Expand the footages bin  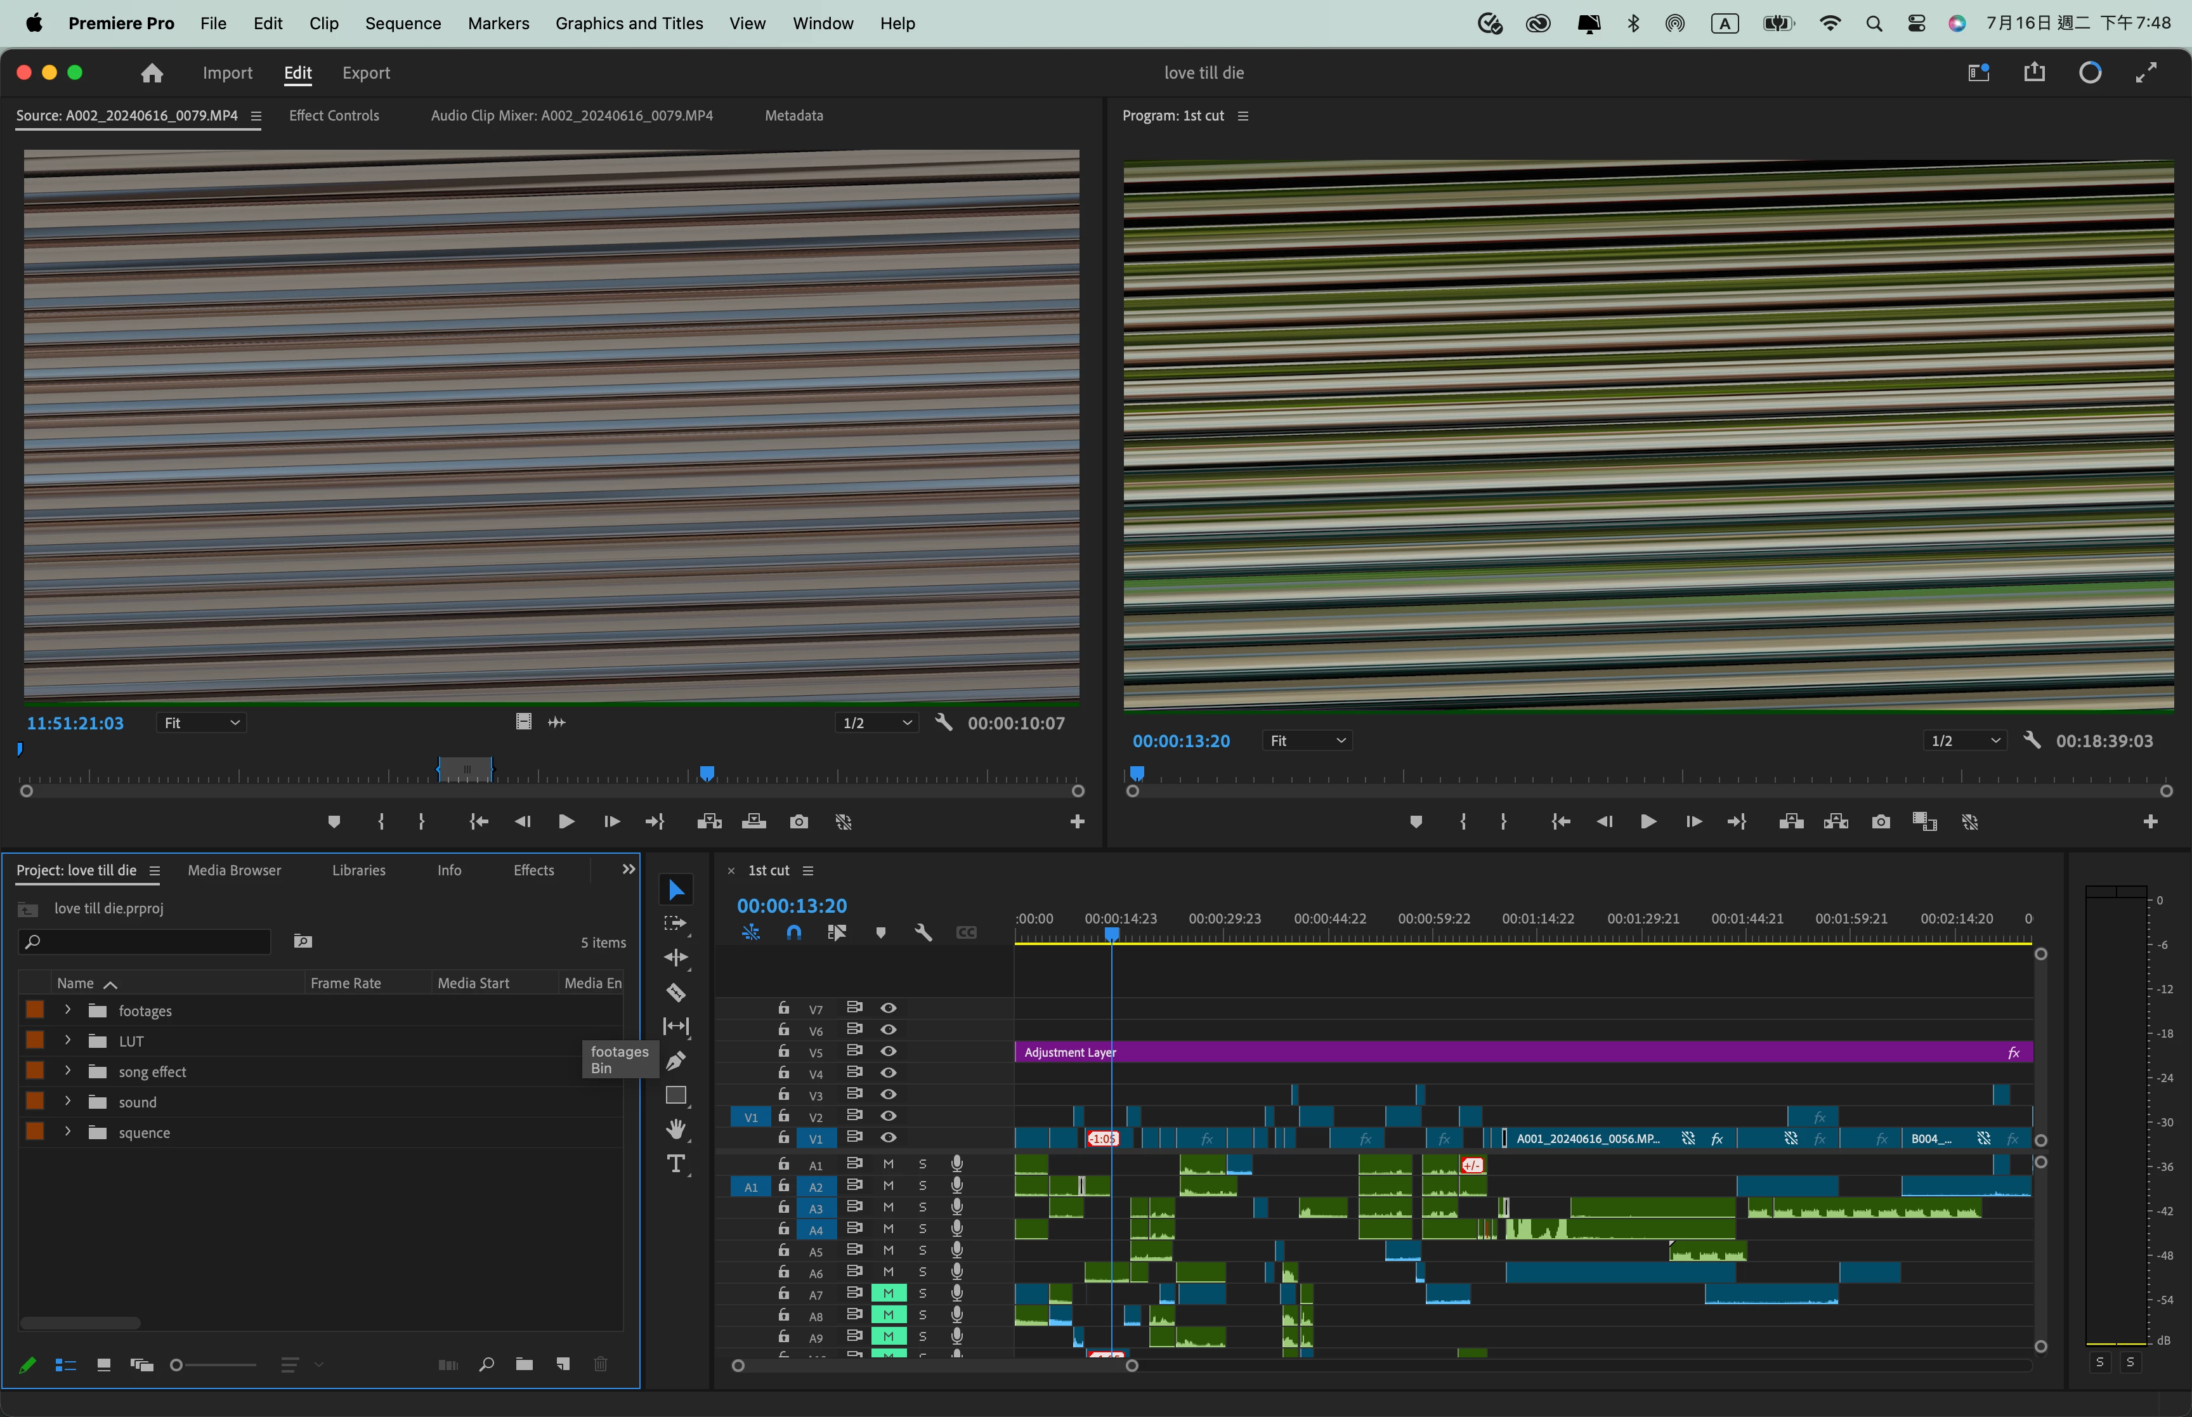coord(67,1010)
